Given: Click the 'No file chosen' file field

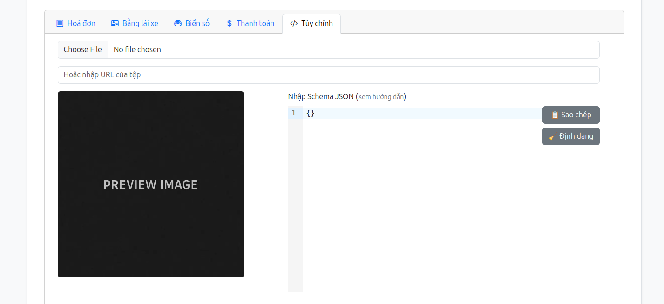Looking at the screenshot, I should pos(329,50).
